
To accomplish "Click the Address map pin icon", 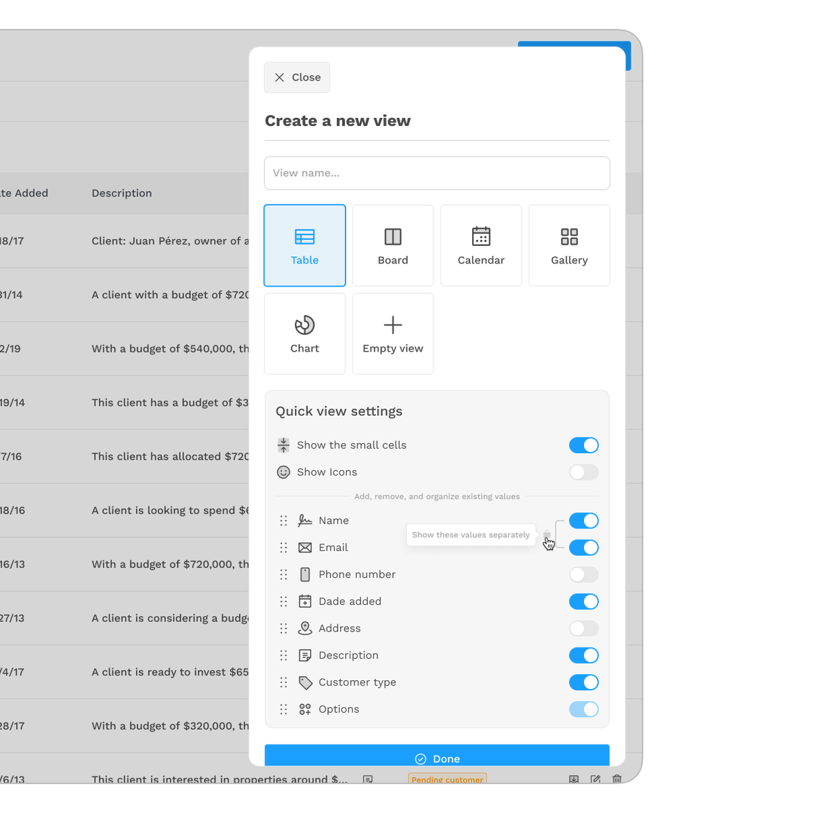I will pyautogui.click(x=306, y=629).
